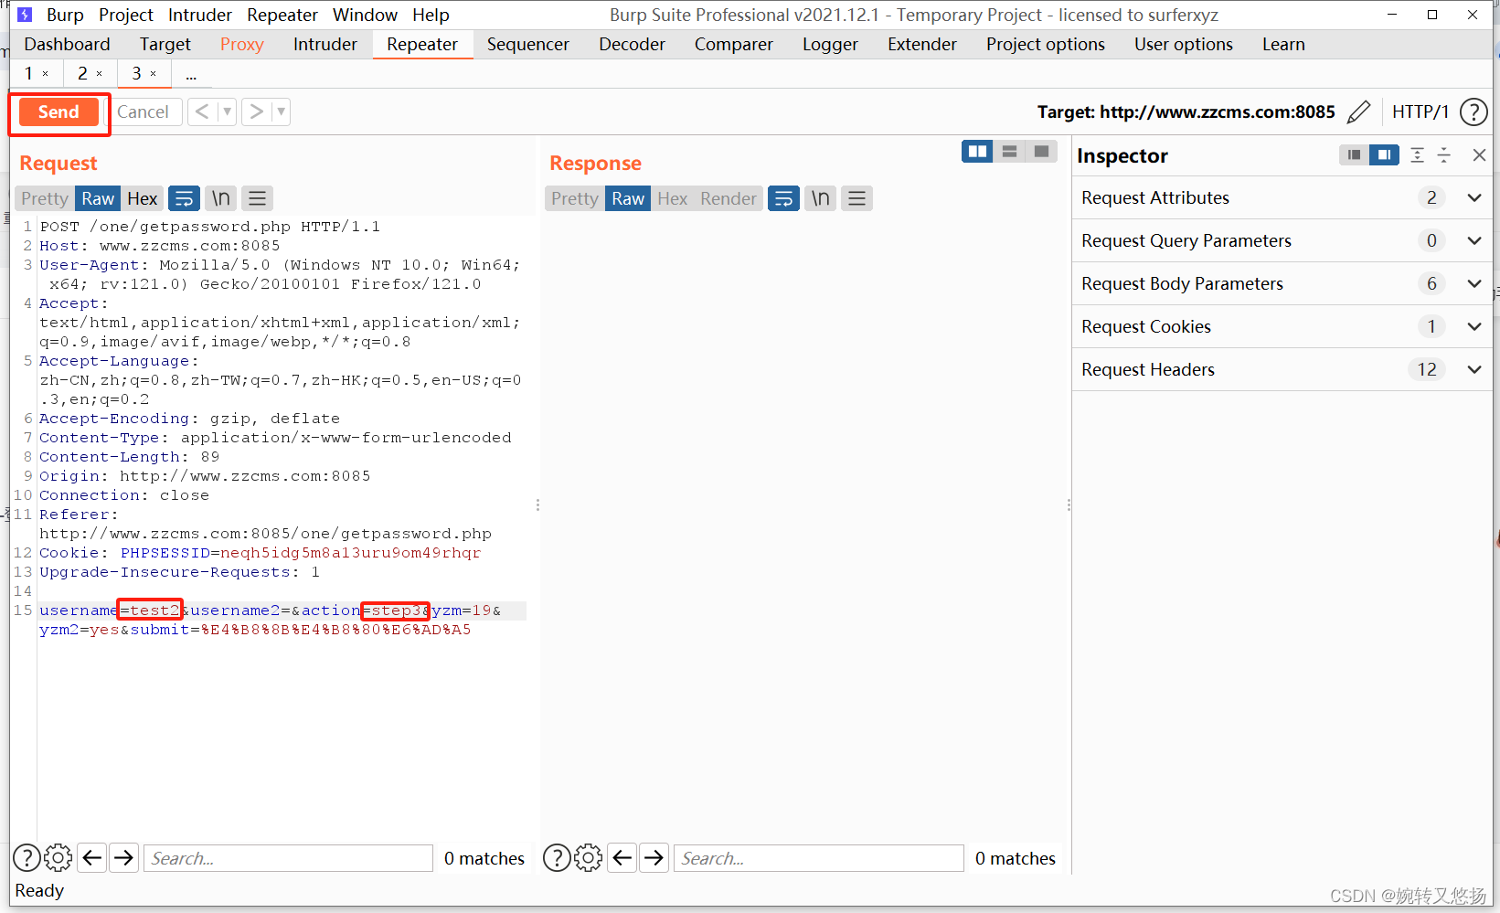The height and width of the screenshot is (913, 1500).
Task: Open history dropdown next to forward arrow
Action: tap(281, 111)
